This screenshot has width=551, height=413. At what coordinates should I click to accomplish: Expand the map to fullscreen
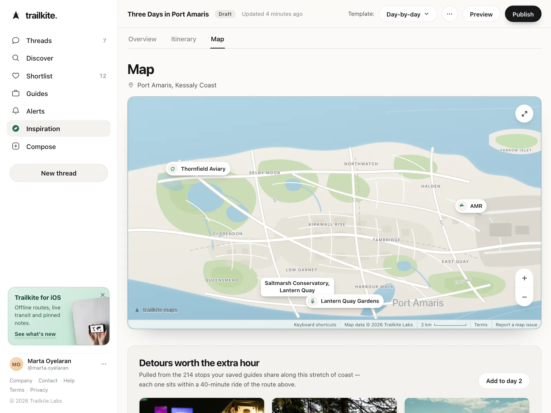click(x=524, y=114)
